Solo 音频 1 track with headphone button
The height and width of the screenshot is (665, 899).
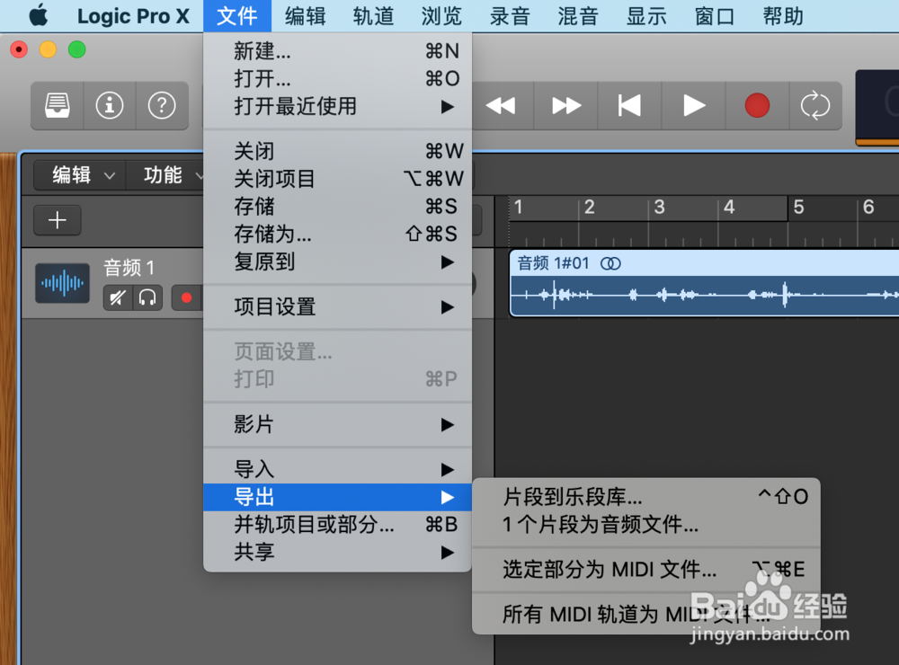pos(147,298)
